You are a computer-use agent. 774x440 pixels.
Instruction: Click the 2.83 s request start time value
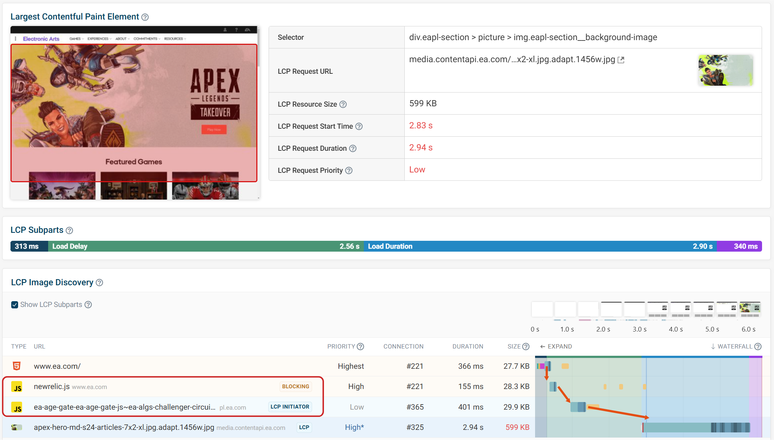(x=421, y=125)
